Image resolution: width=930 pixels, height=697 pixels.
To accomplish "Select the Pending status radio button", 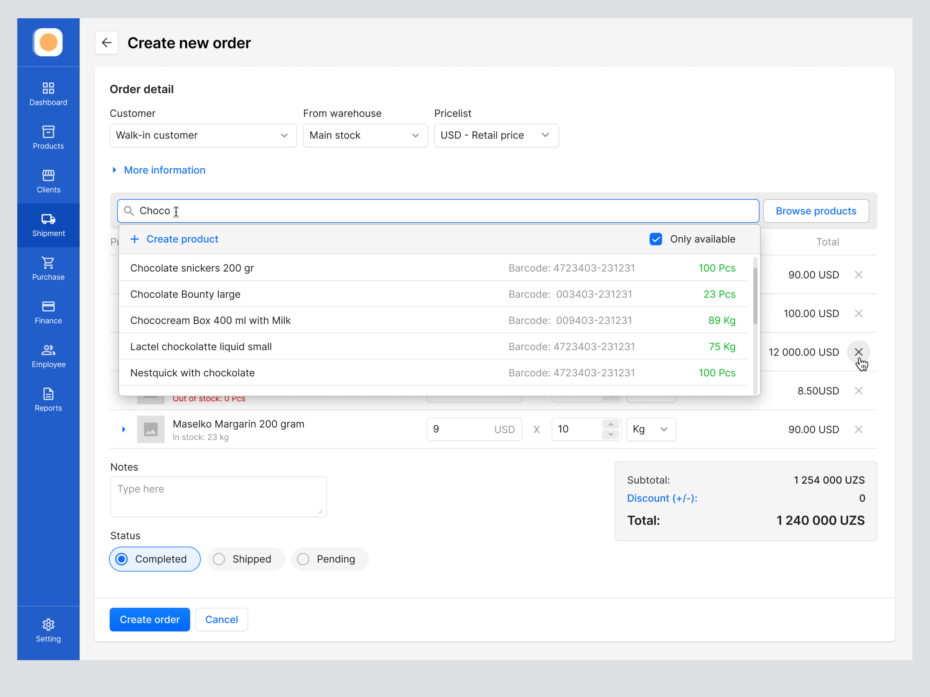I will click(303, 559).
